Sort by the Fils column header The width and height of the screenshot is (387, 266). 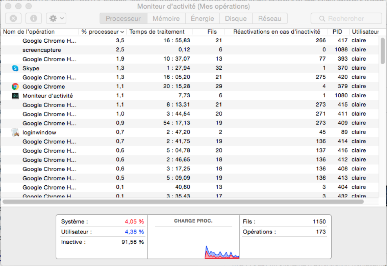tap(209, 32)
